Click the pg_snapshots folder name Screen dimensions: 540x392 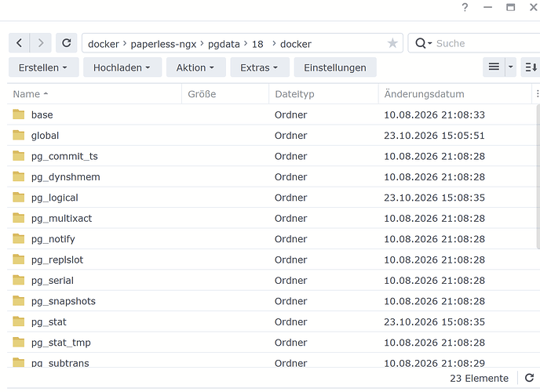64,301
